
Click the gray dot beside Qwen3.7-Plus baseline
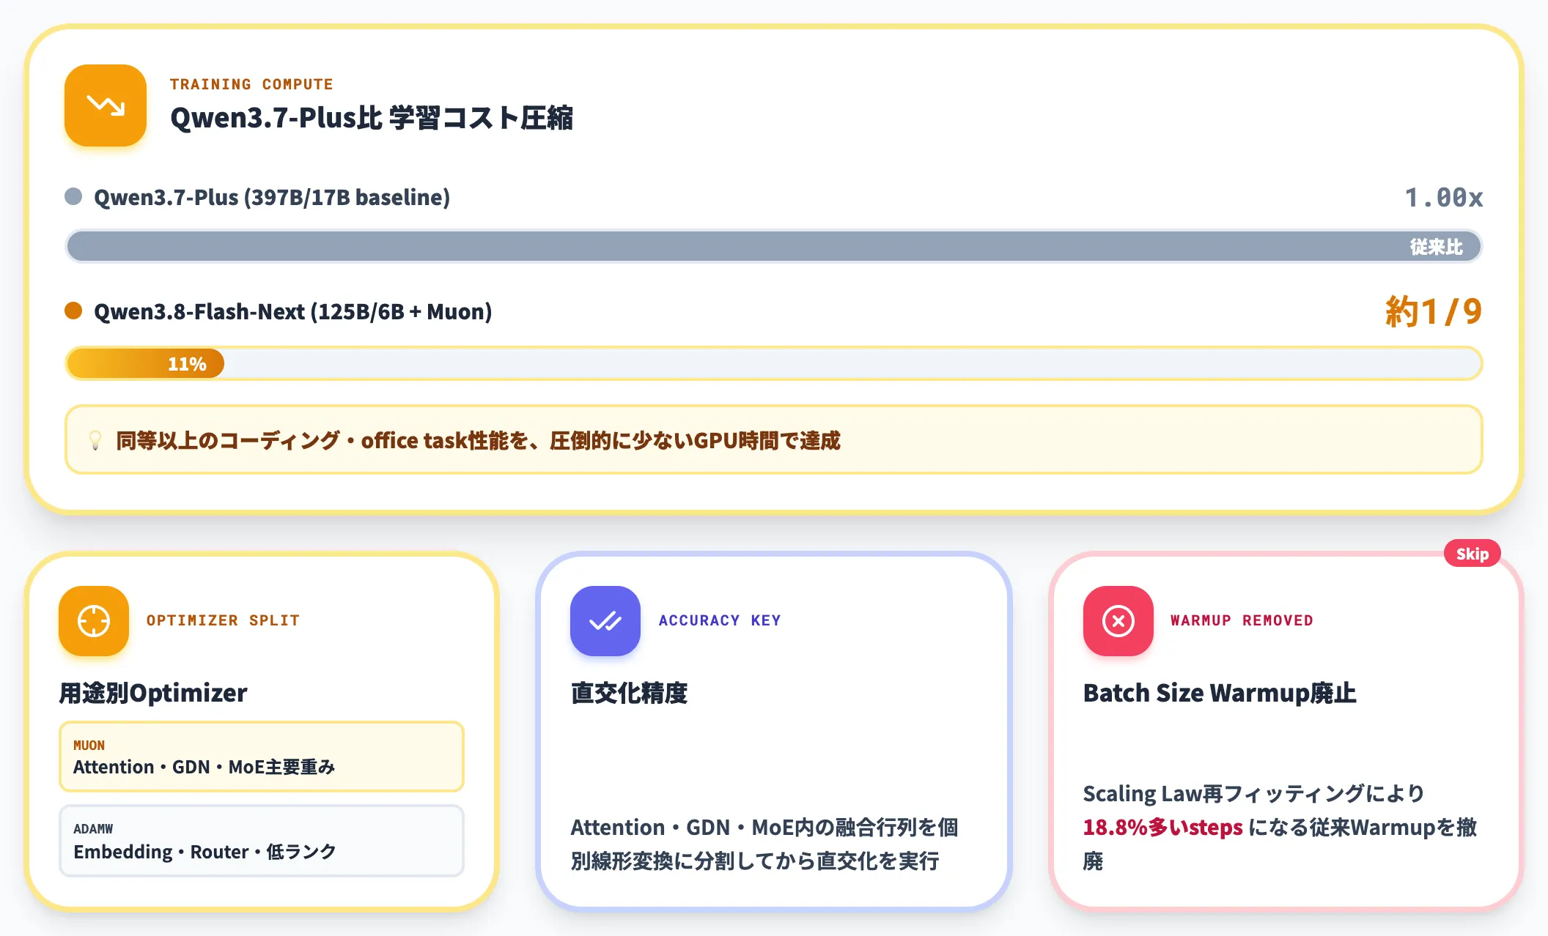tap(73, 196)
